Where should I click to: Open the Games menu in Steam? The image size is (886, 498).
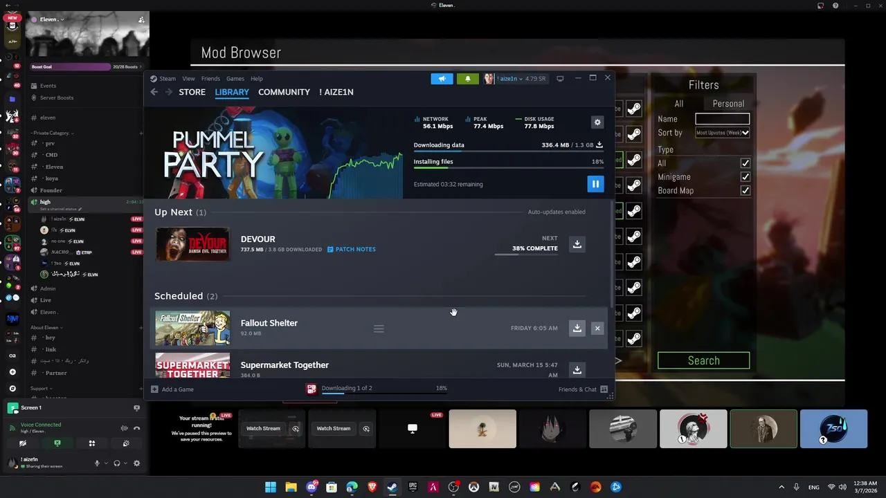click(x=235, y=78)
